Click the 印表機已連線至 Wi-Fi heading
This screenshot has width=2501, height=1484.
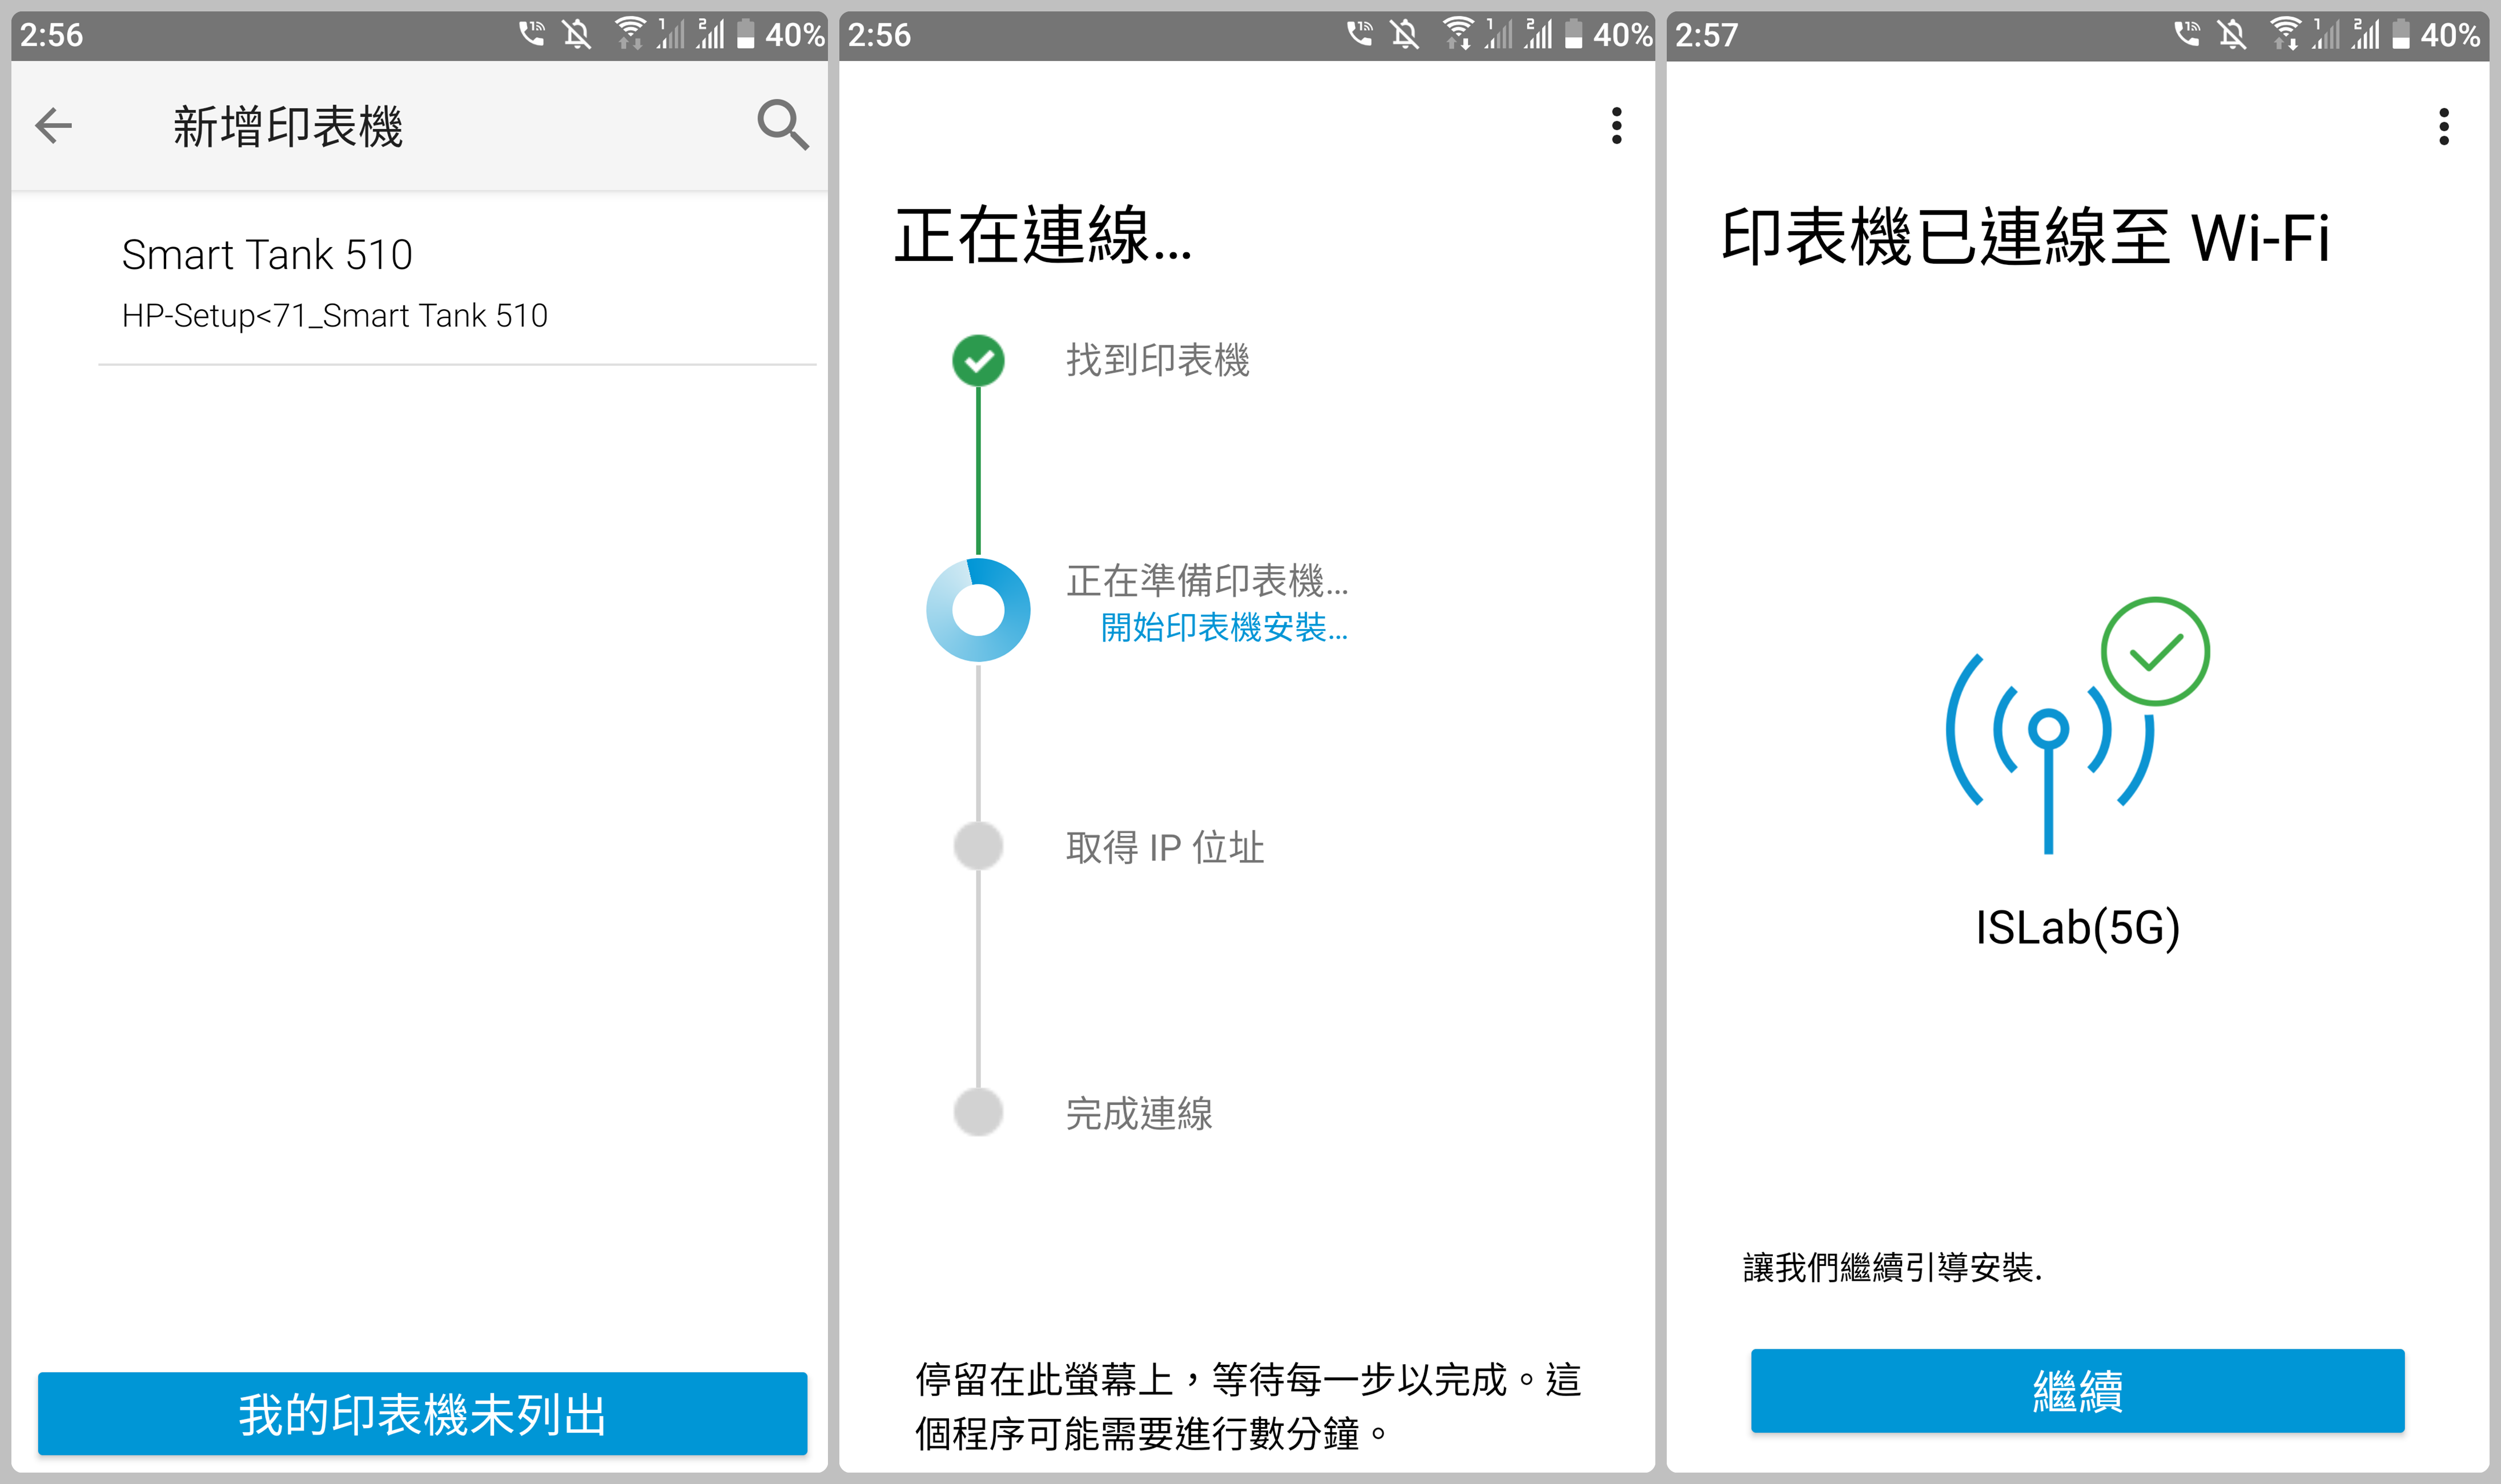click(2026, 237)
